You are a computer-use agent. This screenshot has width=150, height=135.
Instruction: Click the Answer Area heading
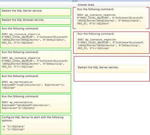(x=86, y=5)
